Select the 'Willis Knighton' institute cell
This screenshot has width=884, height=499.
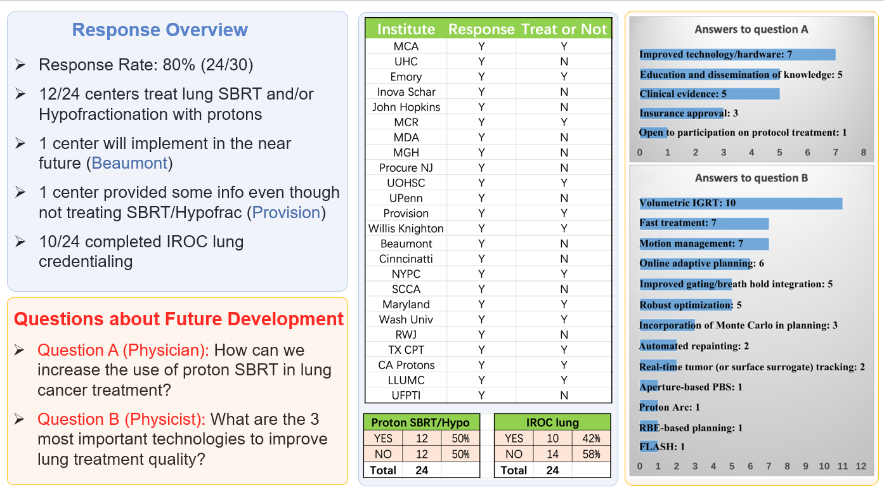[406, 228]
